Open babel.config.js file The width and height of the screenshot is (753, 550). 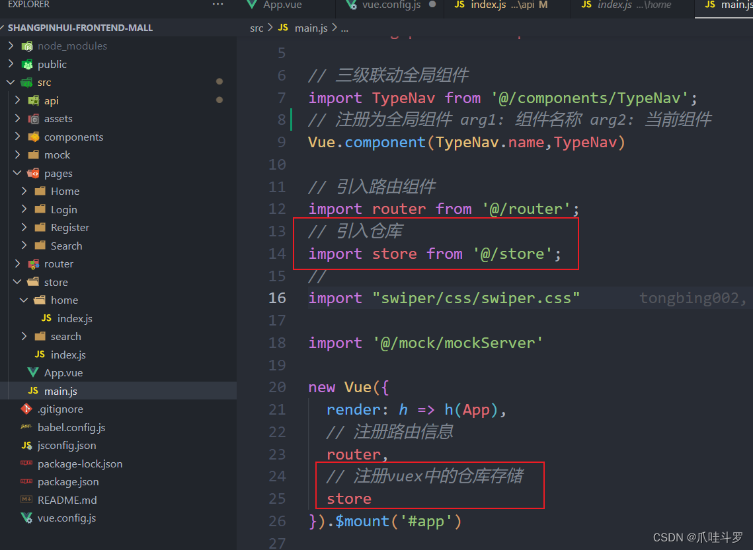[x=71, y=427]
